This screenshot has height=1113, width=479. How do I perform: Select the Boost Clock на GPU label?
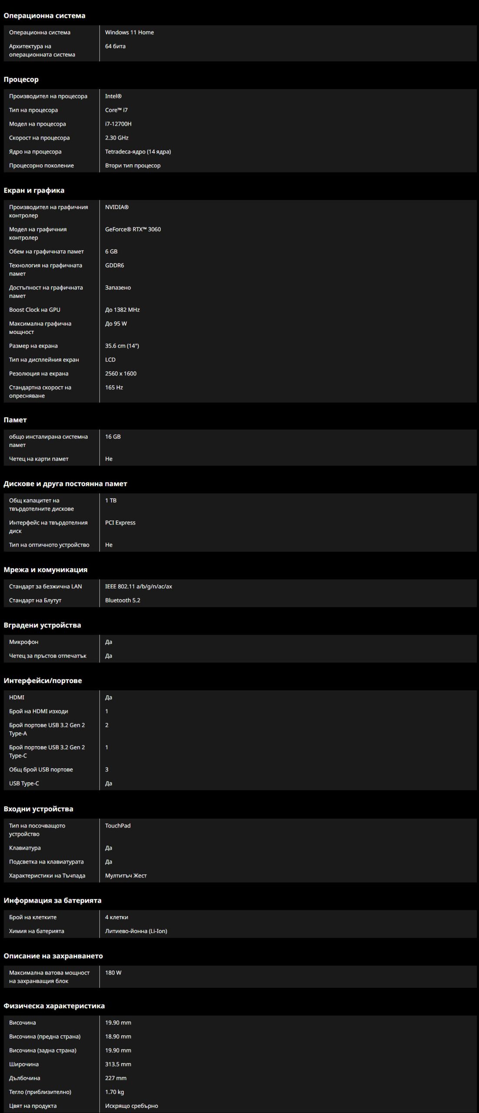coord(35,310)
